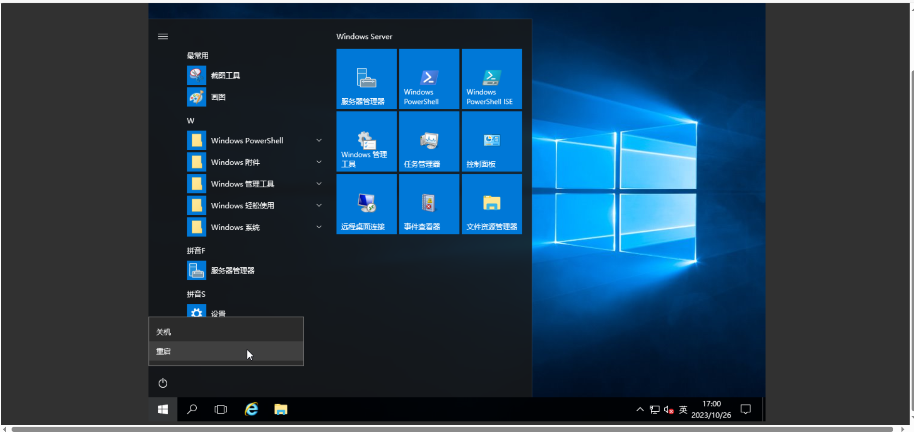Open the 文件资源管理器 tile
The image size is (914, 432).
pos(492,204)
